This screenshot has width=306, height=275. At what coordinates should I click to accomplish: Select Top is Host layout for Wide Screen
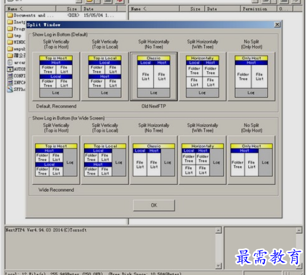point(56,160)
